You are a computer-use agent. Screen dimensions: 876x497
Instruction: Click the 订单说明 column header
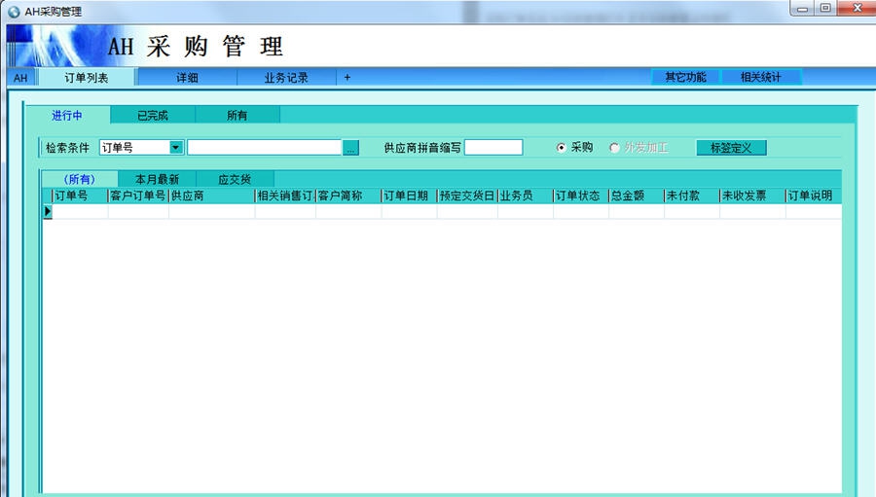click(814, 196)
